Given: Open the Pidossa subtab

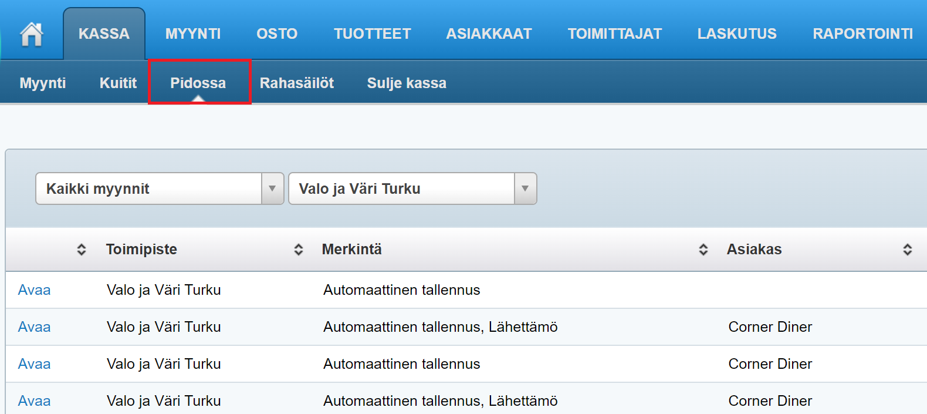Looking at the screenshot, I should 198,83.
